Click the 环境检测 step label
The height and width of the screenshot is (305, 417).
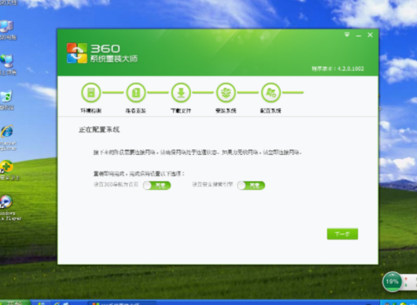coord(91,110)
